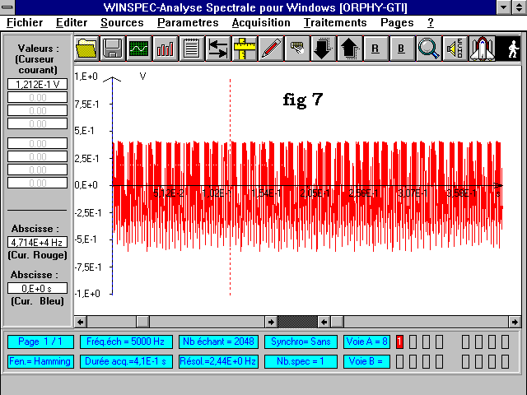The width and height of the screenshot is (527, 395).
Task: Save using the floppy disk icon
Action: (113, 49)
